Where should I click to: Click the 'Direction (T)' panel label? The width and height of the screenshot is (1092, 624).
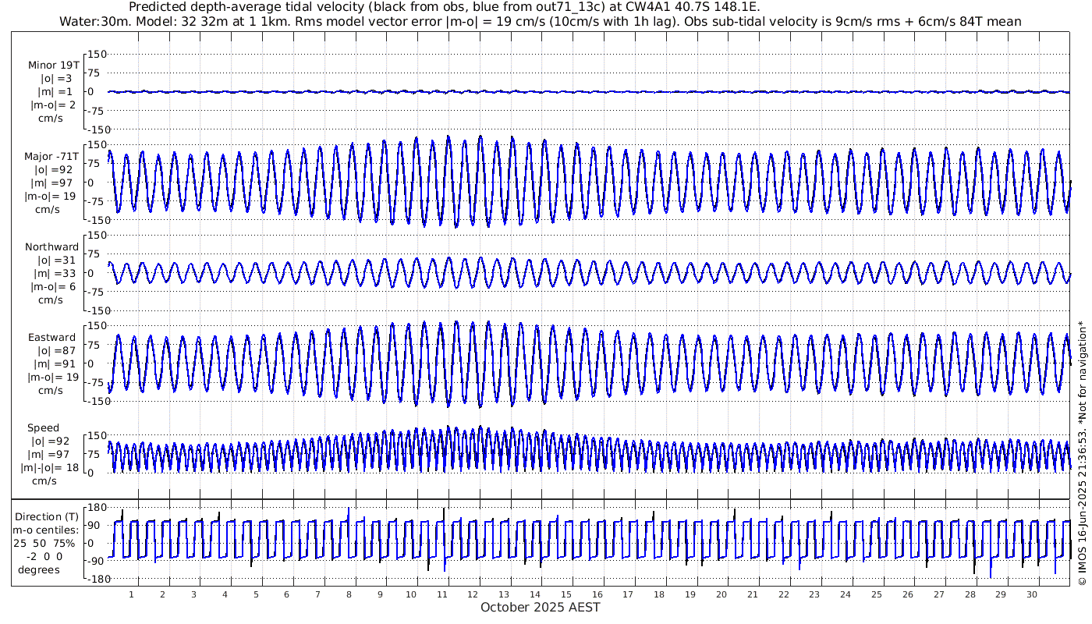click(x=49, y=516)
